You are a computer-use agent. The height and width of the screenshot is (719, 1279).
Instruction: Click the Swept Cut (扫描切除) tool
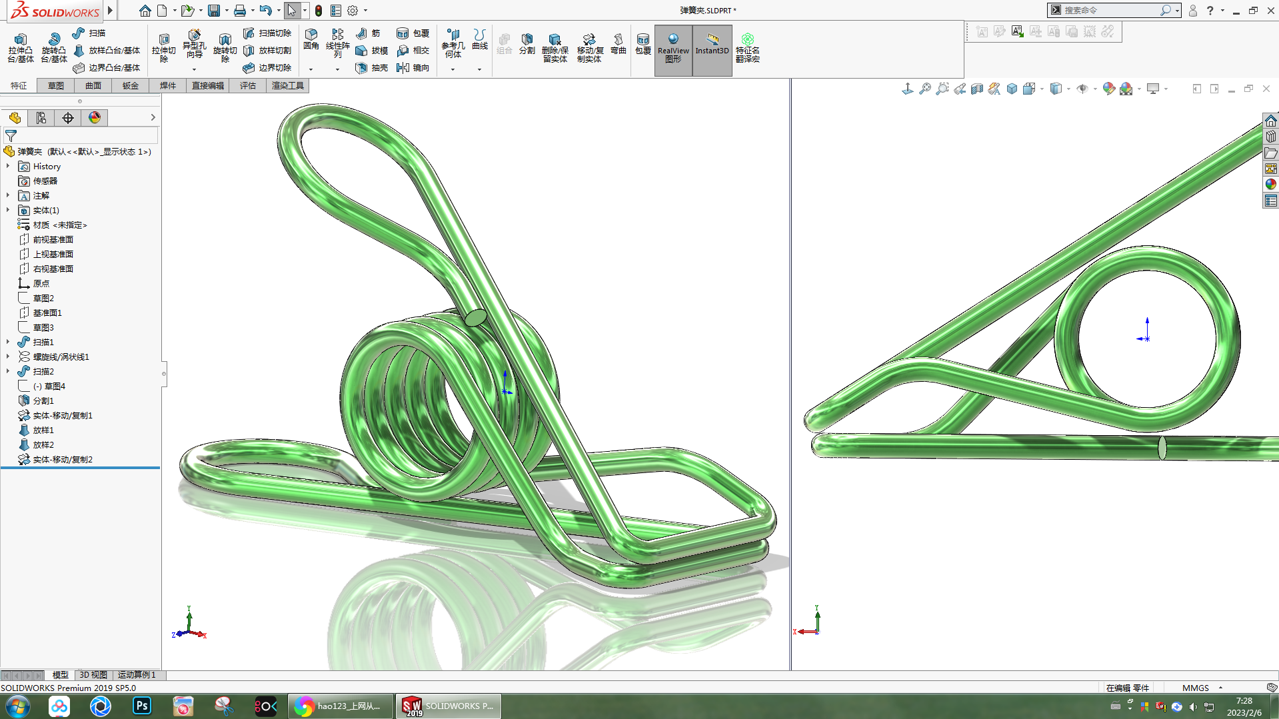click(267, 33)
